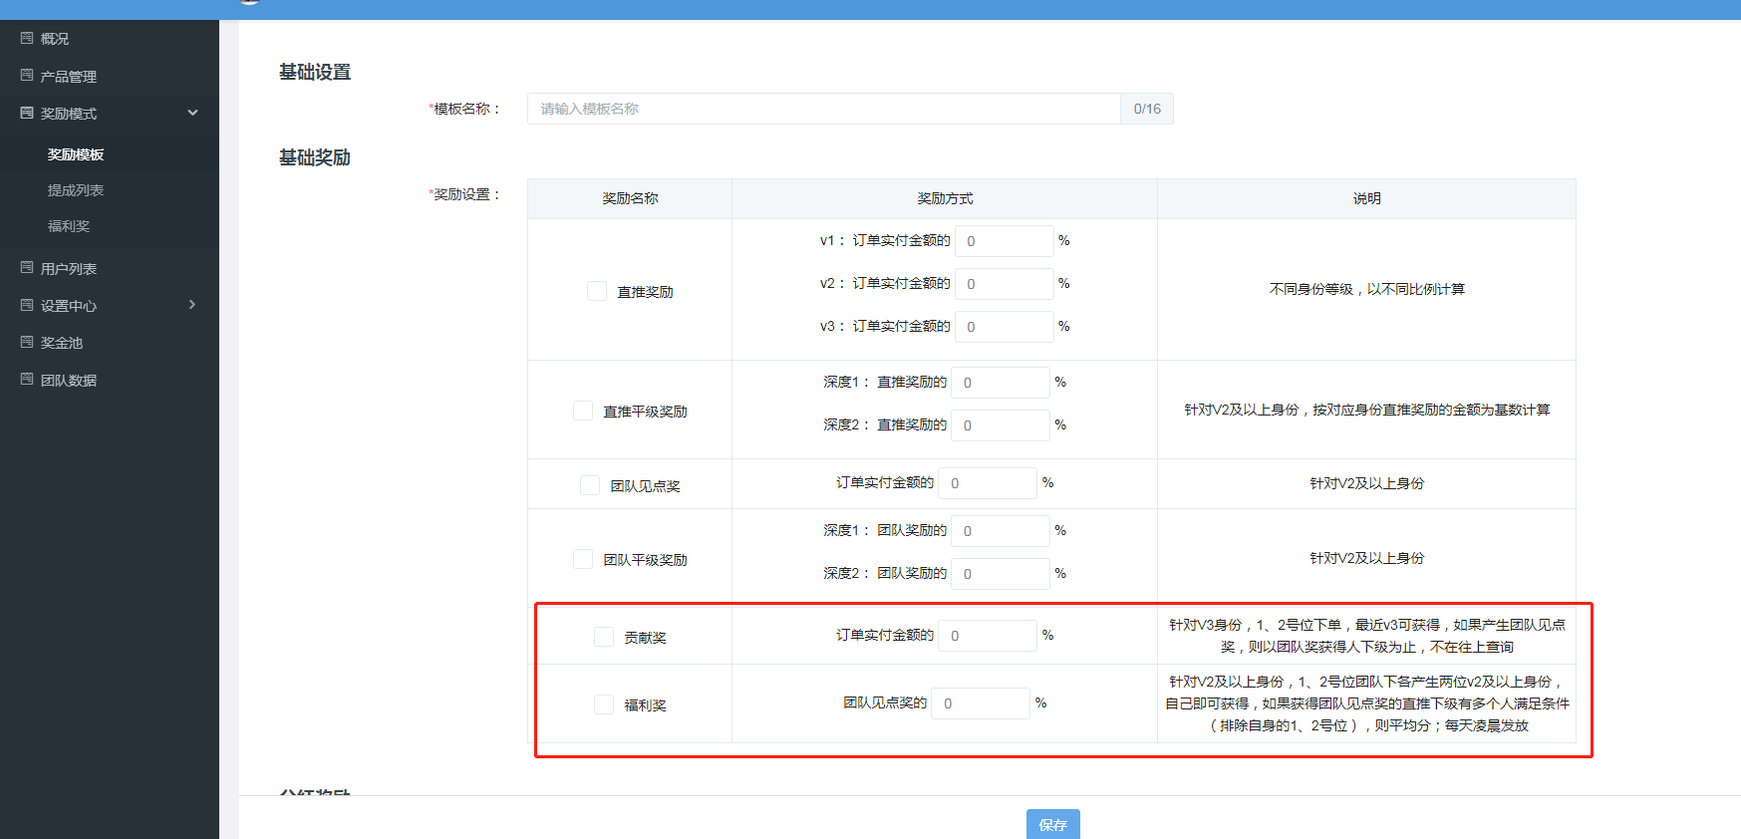Click 深度2 团队奖励的 percentage field
Image resolution: width=1741 pixels, height=839 pixels.
[1001, 574]
